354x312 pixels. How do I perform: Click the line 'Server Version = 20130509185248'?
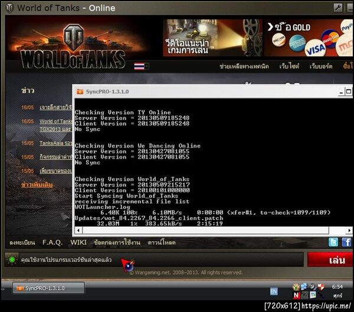pyautogui.click(x=132, y=118)
